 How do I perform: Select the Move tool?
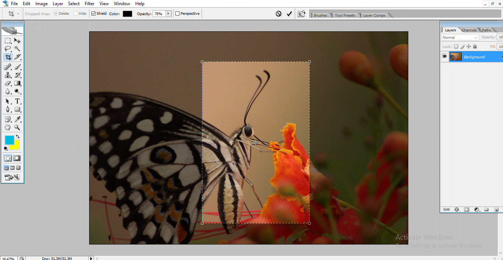click(x=17, y=41)
